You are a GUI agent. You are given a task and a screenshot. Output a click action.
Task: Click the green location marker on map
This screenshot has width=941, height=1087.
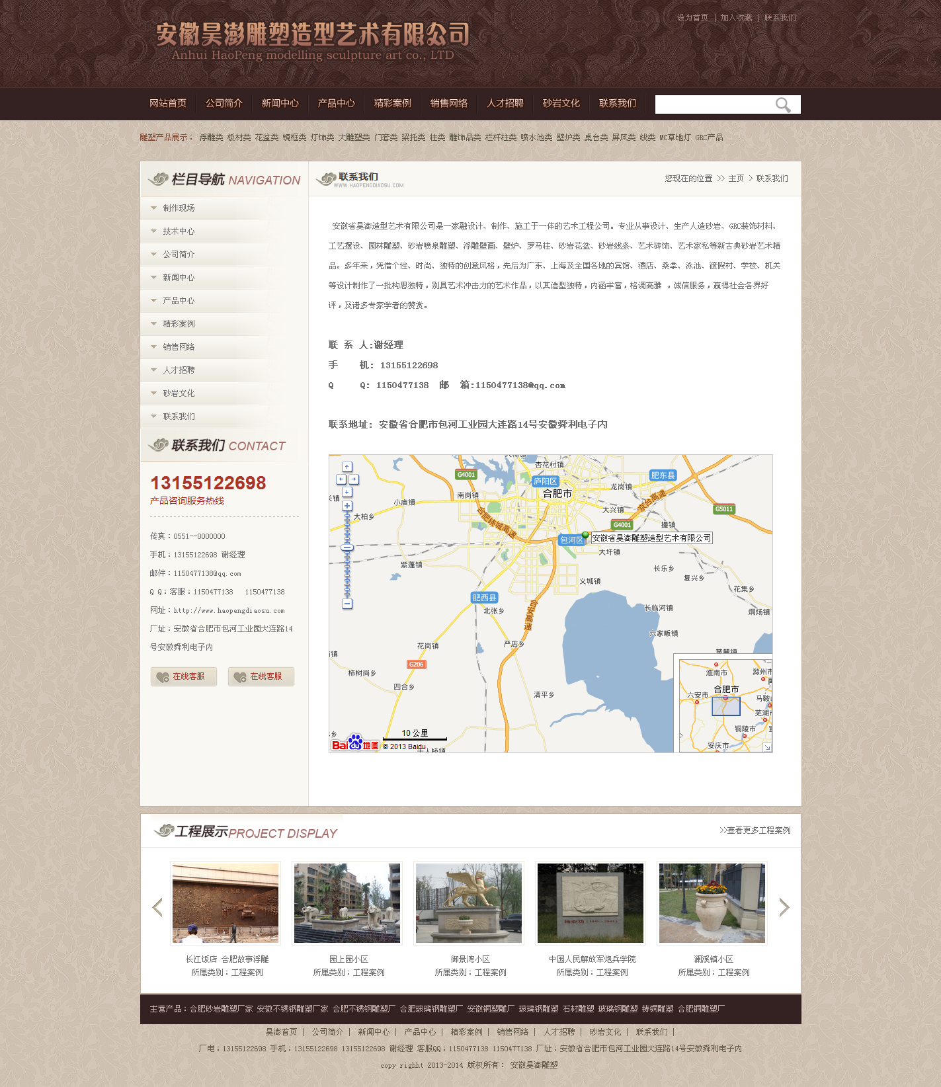585,536
